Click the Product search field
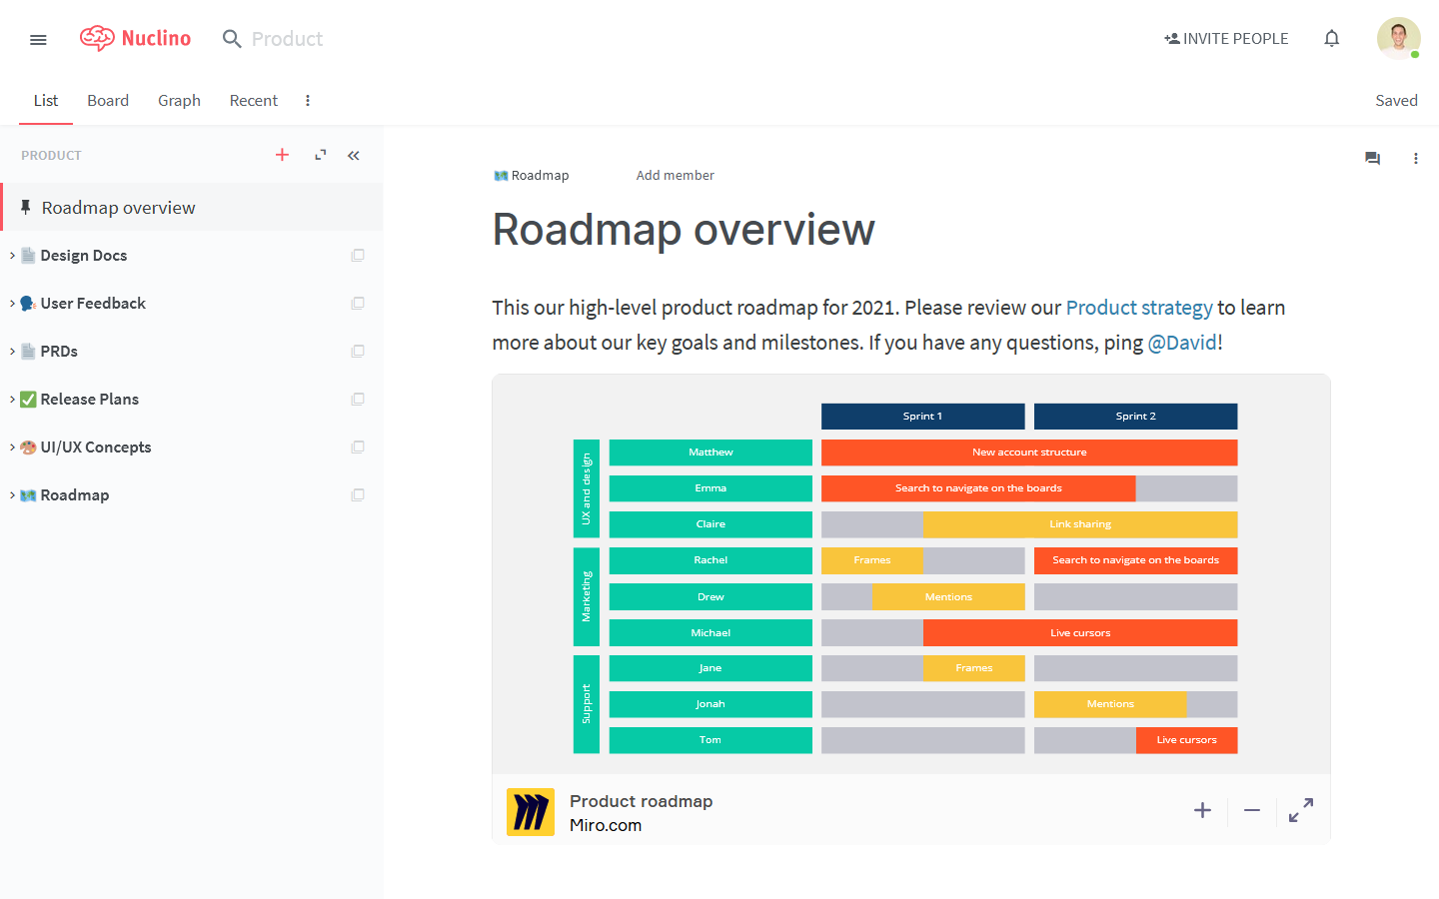This screenshot has height=899, width=1439. [287, 39]
